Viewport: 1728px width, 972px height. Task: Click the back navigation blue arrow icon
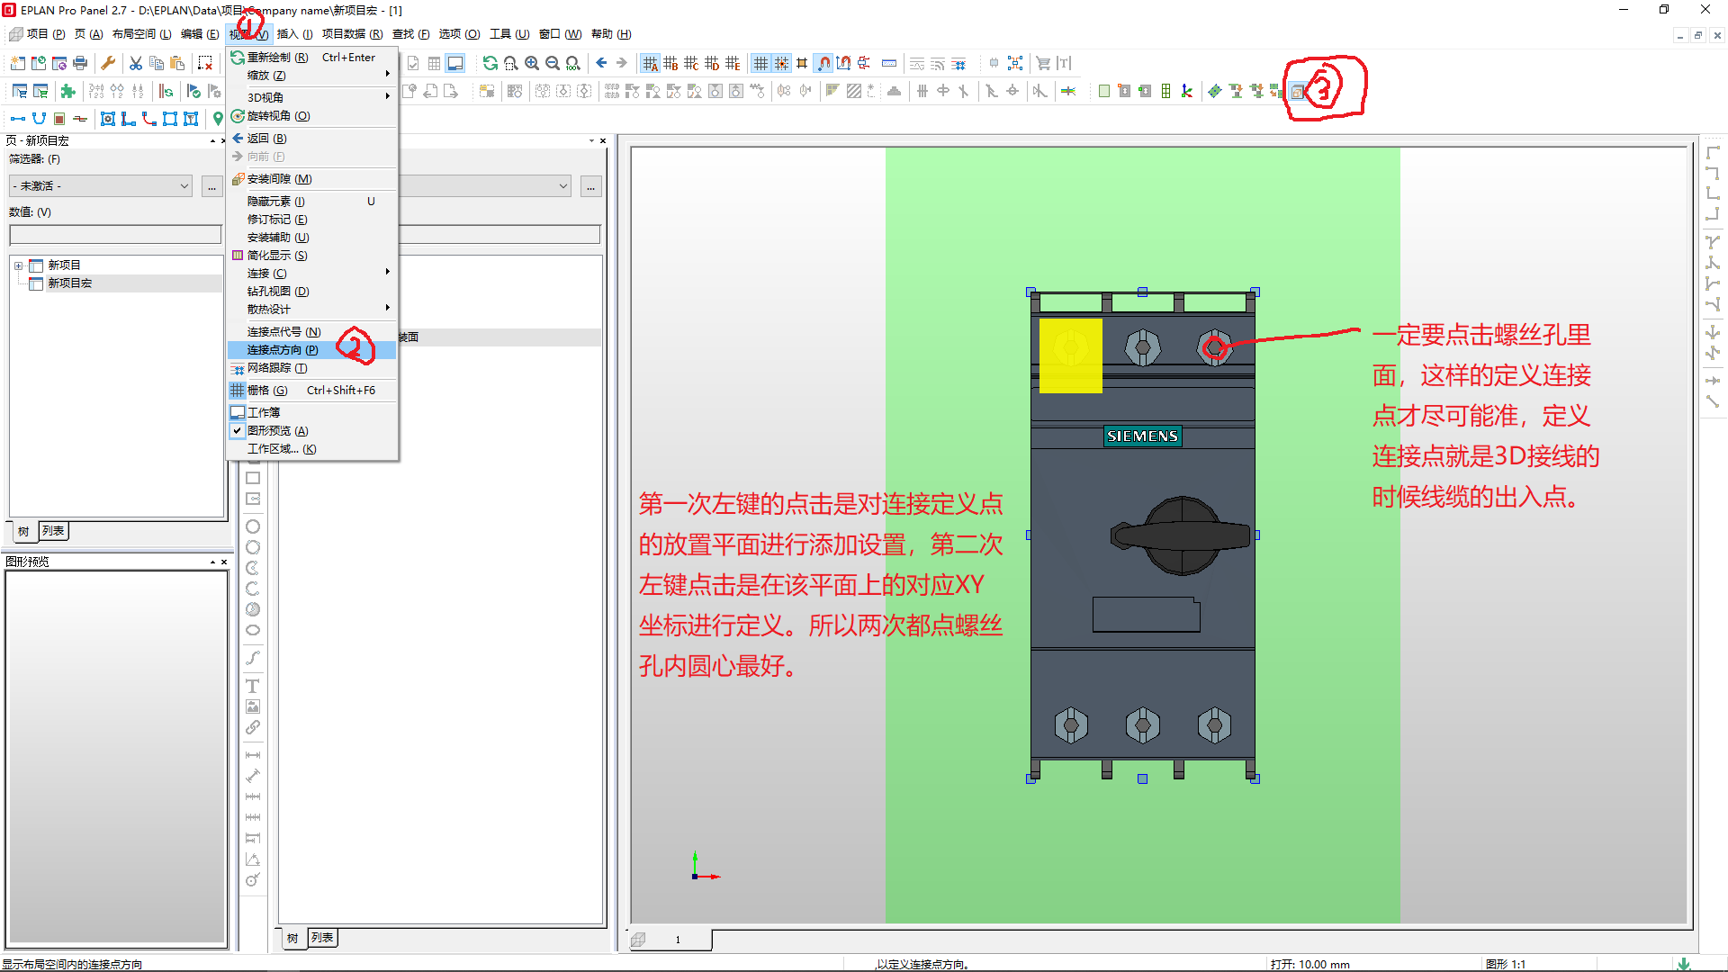pyautogui.click(x=600, y=63)
